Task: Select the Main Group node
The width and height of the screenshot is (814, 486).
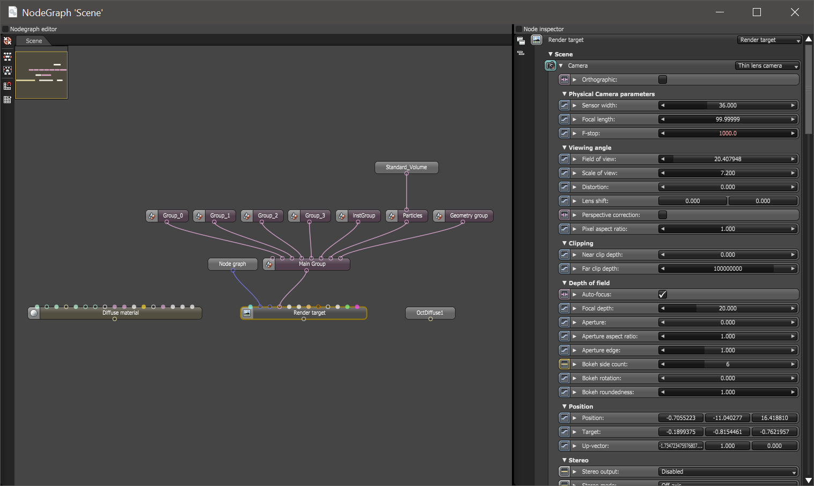Action: 312,264
